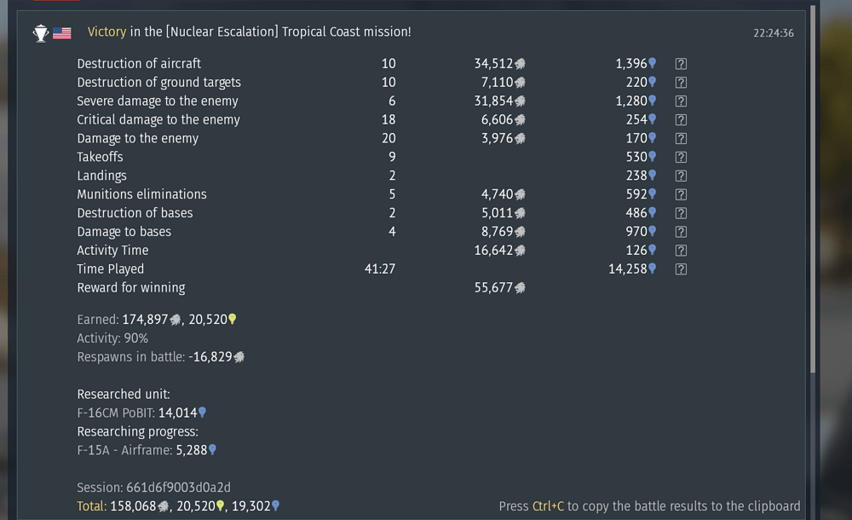Screen dimensions: 852x520
Task: Click the question mark beside Takeoffs
Action: (681, 158)
